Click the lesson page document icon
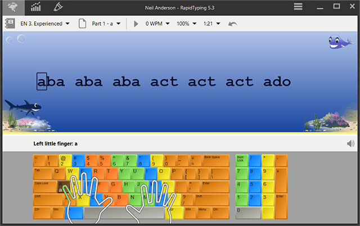Viewport: 360px width, 226px height. pos(82,24)
